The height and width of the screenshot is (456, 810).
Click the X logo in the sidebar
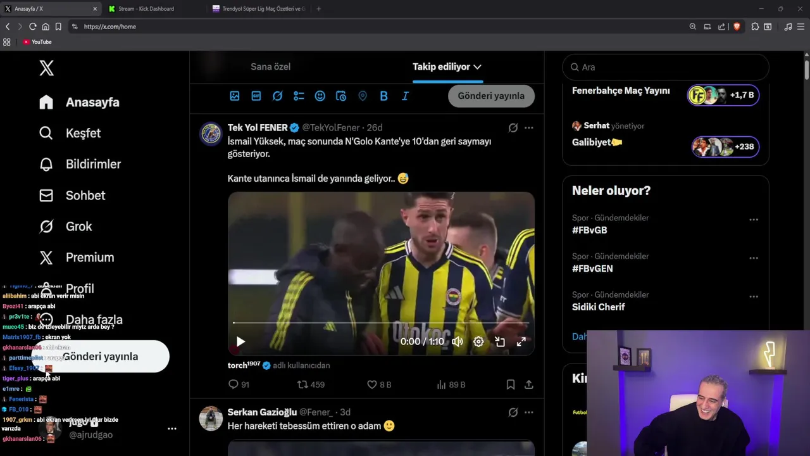click(46, 68)
